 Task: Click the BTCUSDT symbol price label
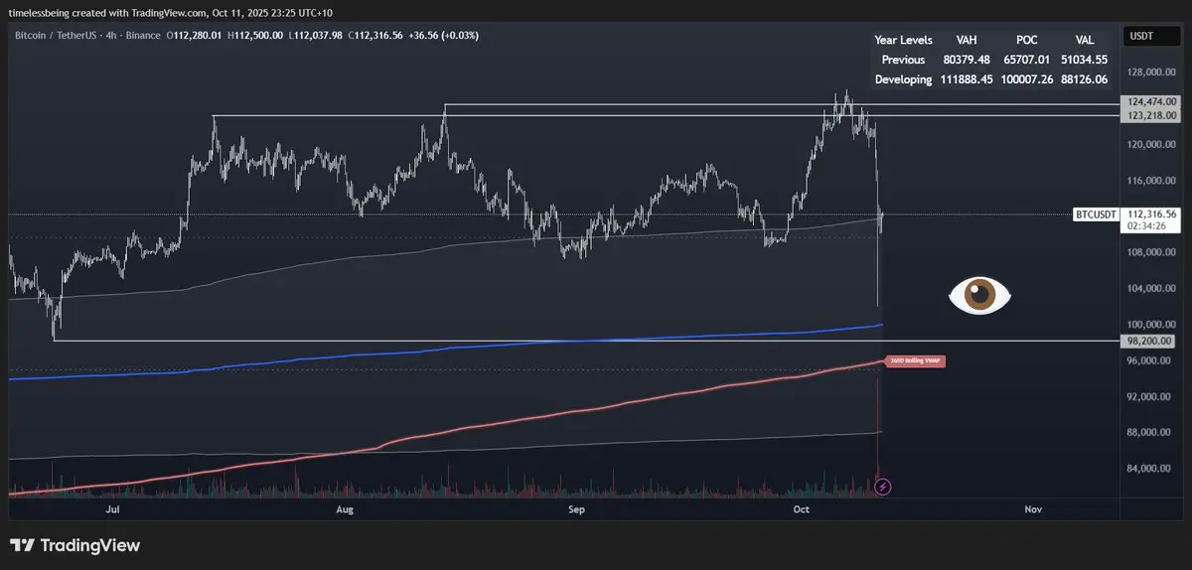click(x=1097, y=214)
